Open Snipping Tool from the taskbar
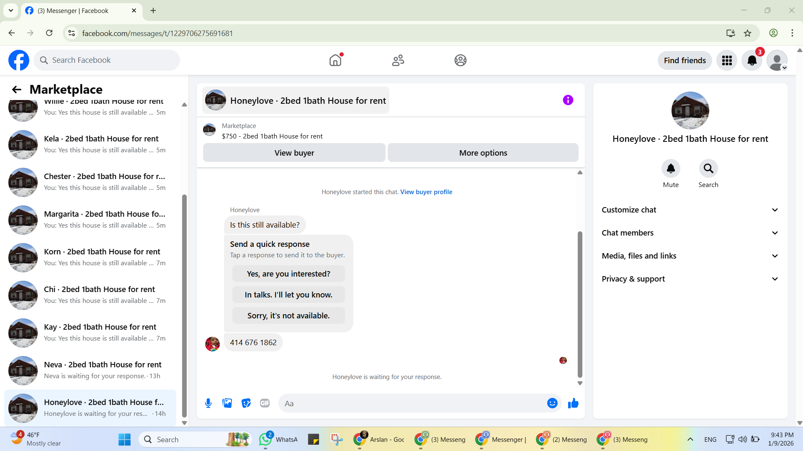803x451 pixels. point(337,439)
